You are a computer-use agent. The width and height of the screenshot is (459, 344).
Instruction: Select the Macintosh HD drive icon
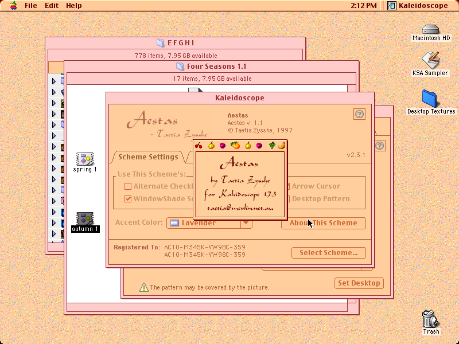[431, 29]
